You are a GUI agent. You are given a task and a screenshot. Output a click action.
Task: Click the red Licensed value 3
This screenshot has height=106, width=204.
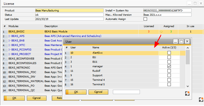pos(149,32)
